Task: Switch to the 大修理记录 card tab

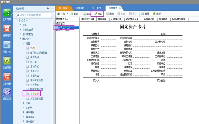Action: click(x=116, y=19)
